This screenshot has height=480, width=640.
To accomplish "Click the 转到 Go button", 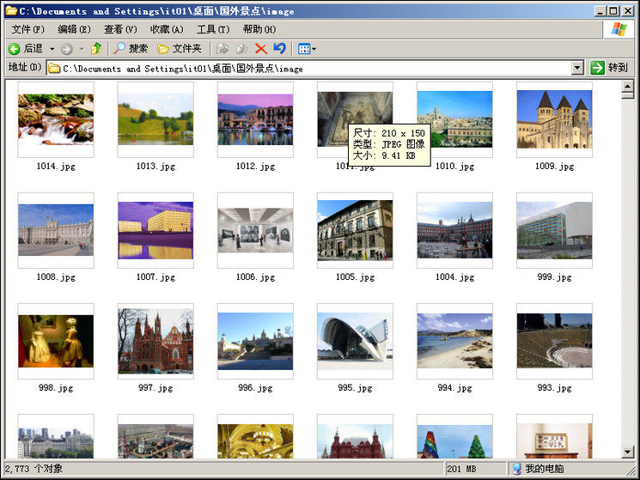I will point(609,68).
